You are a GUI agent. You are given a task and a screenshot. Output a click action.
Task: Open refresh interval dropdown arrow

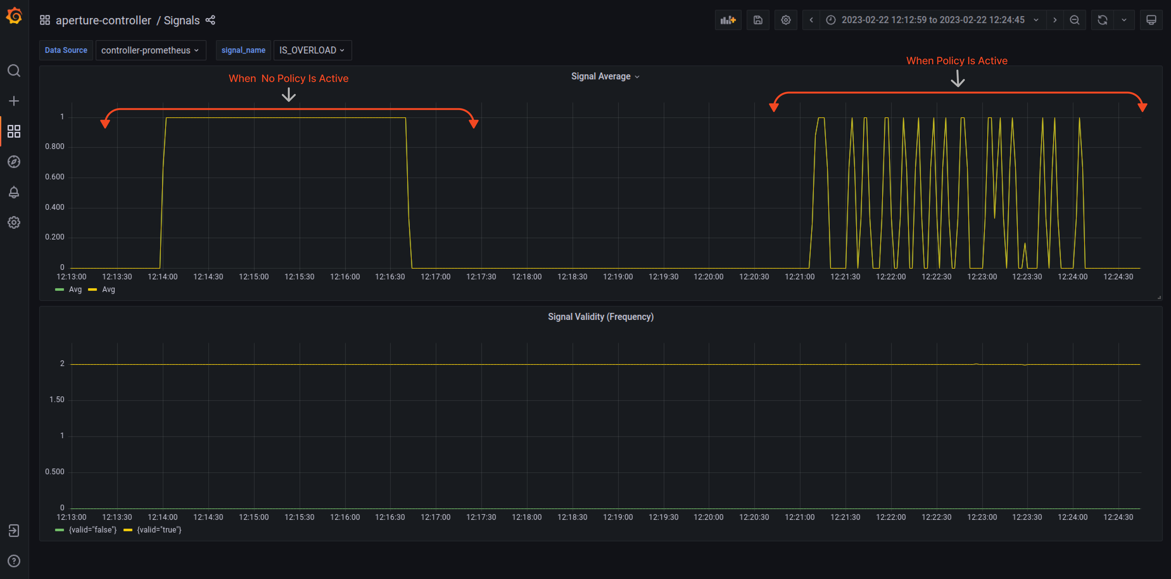click(1124, 20)
